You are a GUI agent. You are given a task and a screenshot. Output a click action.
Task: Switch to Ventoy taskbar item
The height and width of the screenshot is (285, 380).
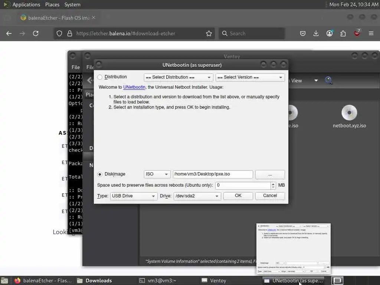214,281
